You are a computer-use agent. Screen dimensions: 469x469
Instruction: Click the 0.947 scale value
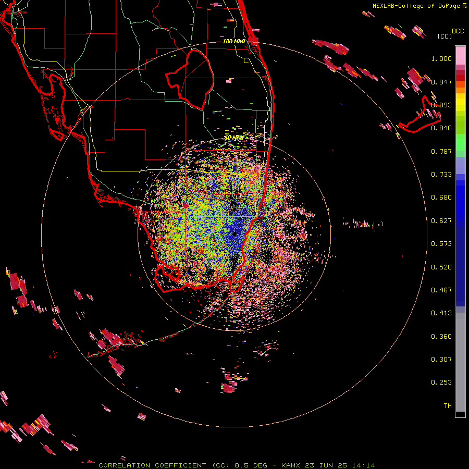[441, 82]
